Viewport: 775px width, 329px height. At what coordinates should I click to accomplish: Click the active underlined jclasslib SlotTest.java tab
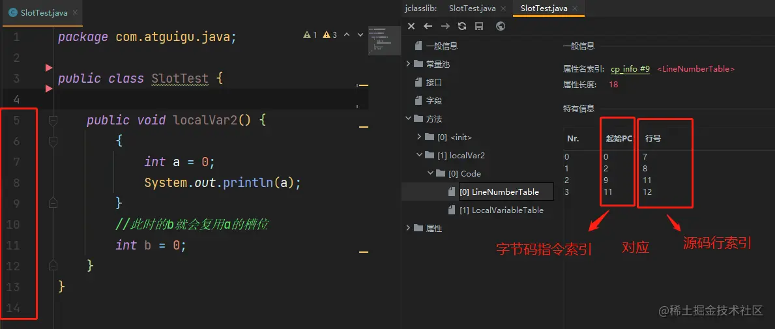click(544, 8)
